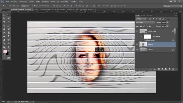Viewport: 183px width, 103px height.
Task: Select the Eyedropper tool
Action: 9,22
